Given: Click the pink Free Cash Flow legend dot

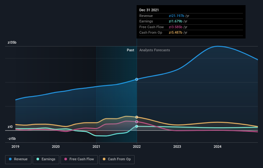Looking at the screenshot, I should click(x=66, y=159).
